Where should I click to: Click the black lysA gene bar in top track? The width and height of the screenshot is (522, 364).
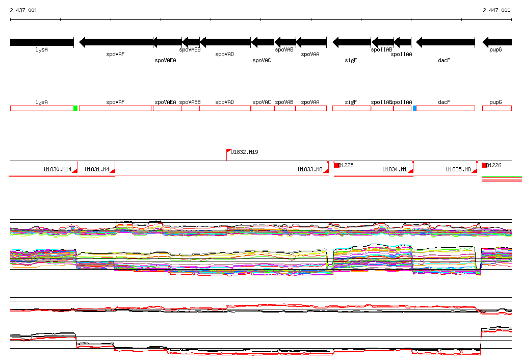(x=42, y=42)
